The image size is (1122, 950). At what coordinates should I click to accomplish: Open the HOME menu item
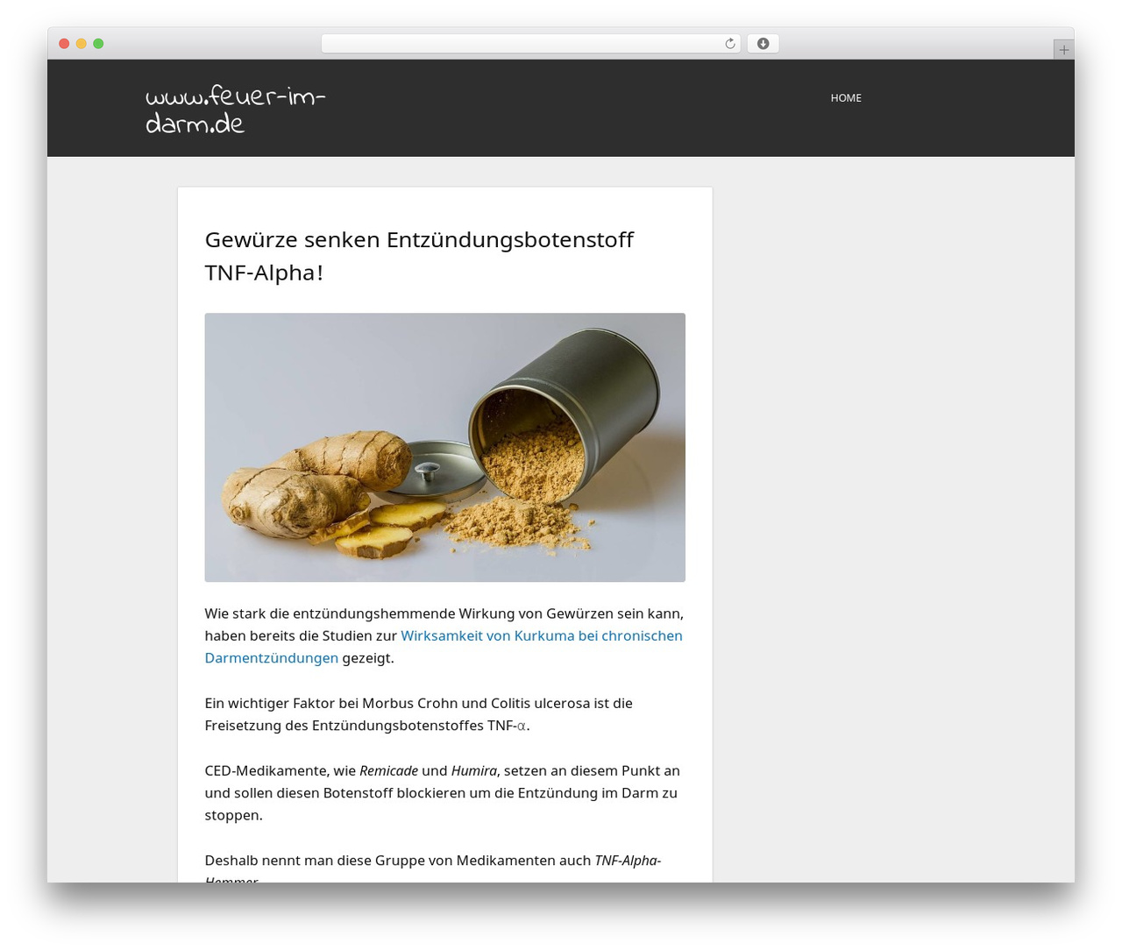click(x=846, y=98)
